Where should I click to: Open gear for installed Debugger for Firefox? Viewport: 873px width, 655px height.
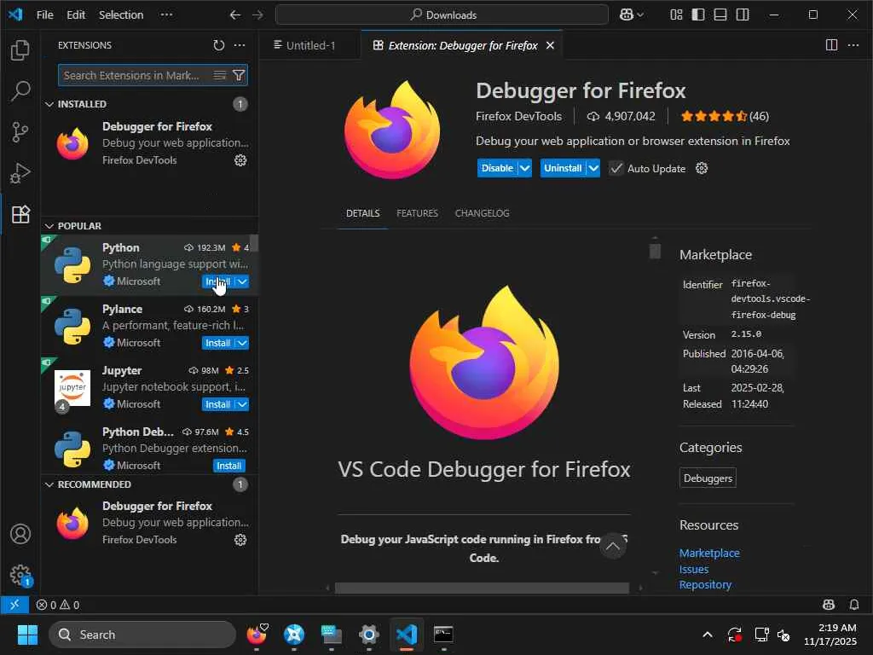(x=240, y=160)
